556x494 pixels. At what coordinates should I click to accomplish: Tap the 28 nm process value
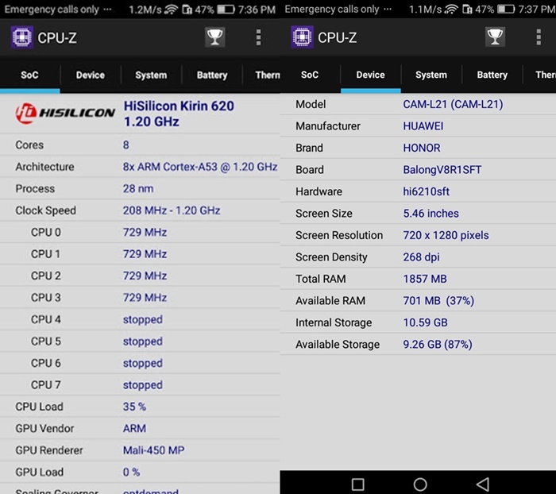138,189
